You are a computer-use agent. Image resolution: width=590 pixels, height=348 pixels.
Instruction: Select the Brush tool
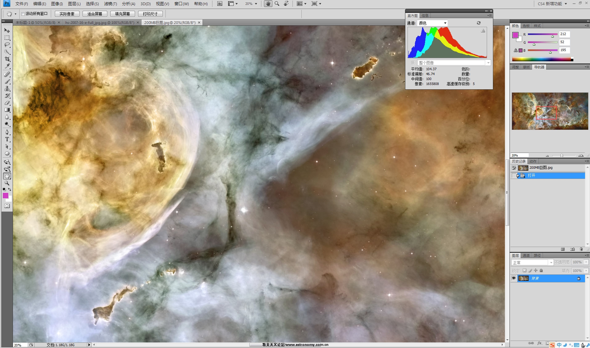click(x=7, y=82)
